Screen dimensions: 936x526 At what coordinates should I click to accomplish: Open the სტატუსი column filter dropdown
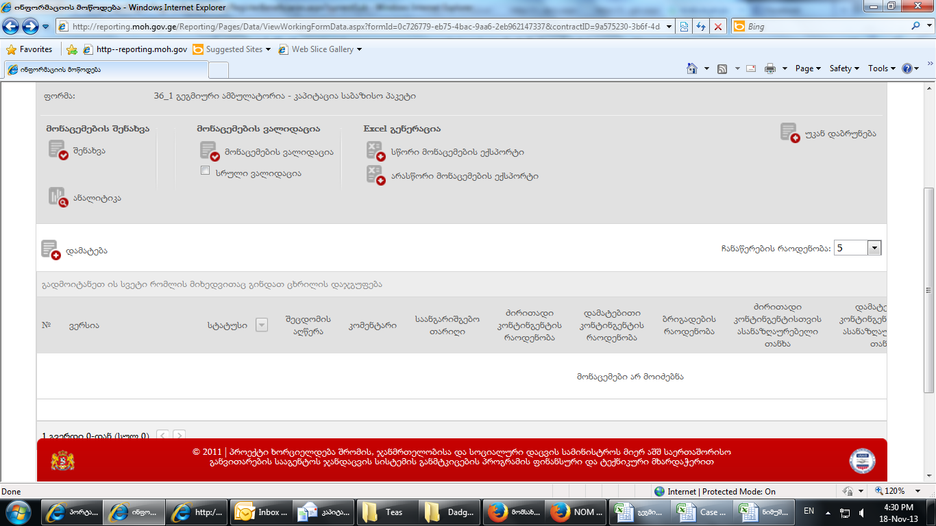pyautogui.click(x=261, y=325)
